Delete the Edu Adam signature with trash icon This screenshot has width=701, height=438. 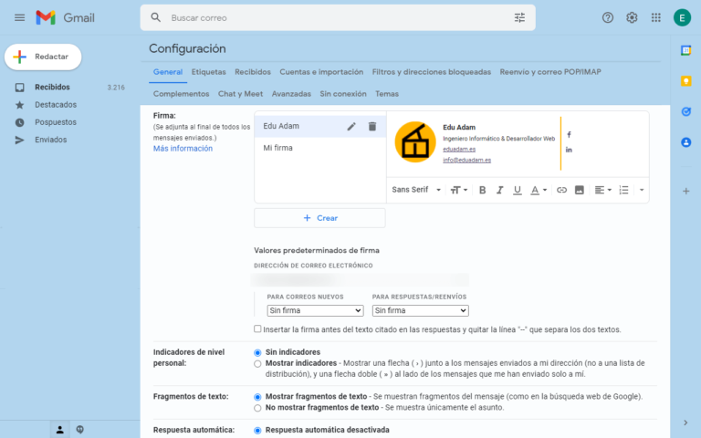pyautogui.click(x=371, y=126)
